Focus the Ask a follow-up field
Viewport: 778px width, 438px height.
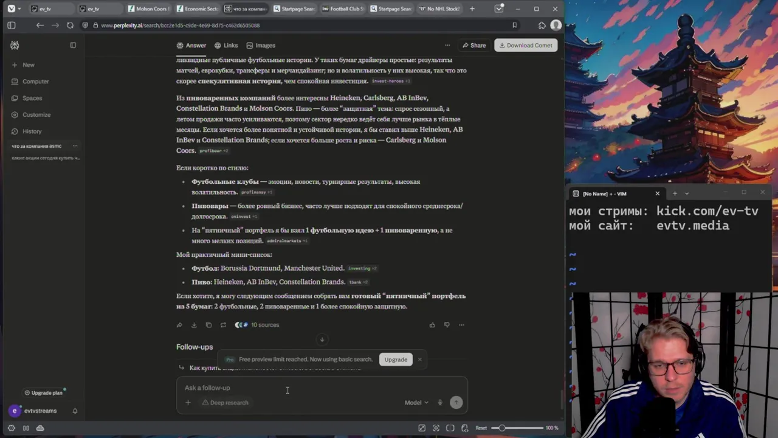coord(322,388)
